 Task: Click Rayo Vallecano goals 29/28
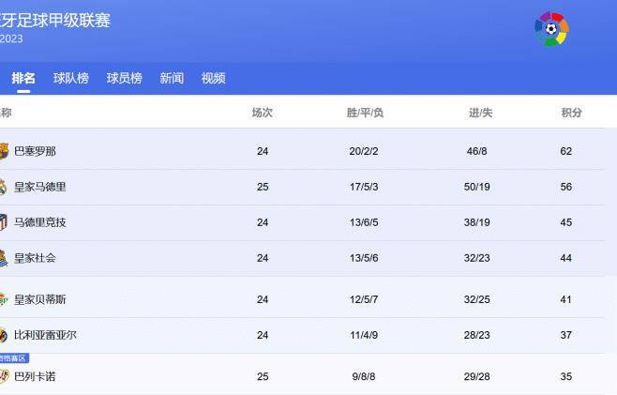tap(477, 376)
